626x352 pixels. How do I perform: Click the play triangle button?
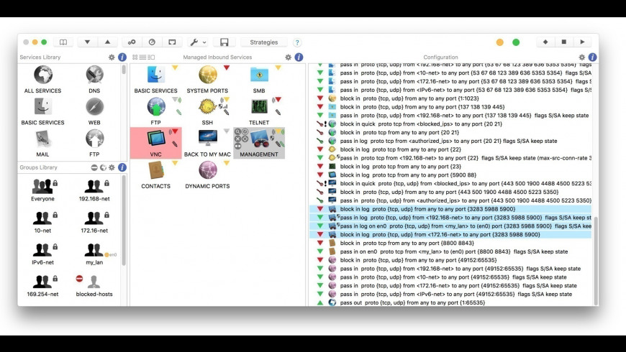click(x=582, y=42)
